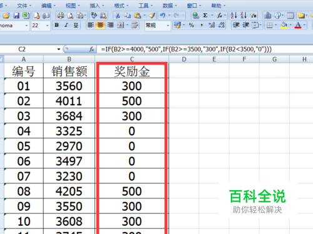
Task: Decrease indent of cell contents
Action: (236, 26)
